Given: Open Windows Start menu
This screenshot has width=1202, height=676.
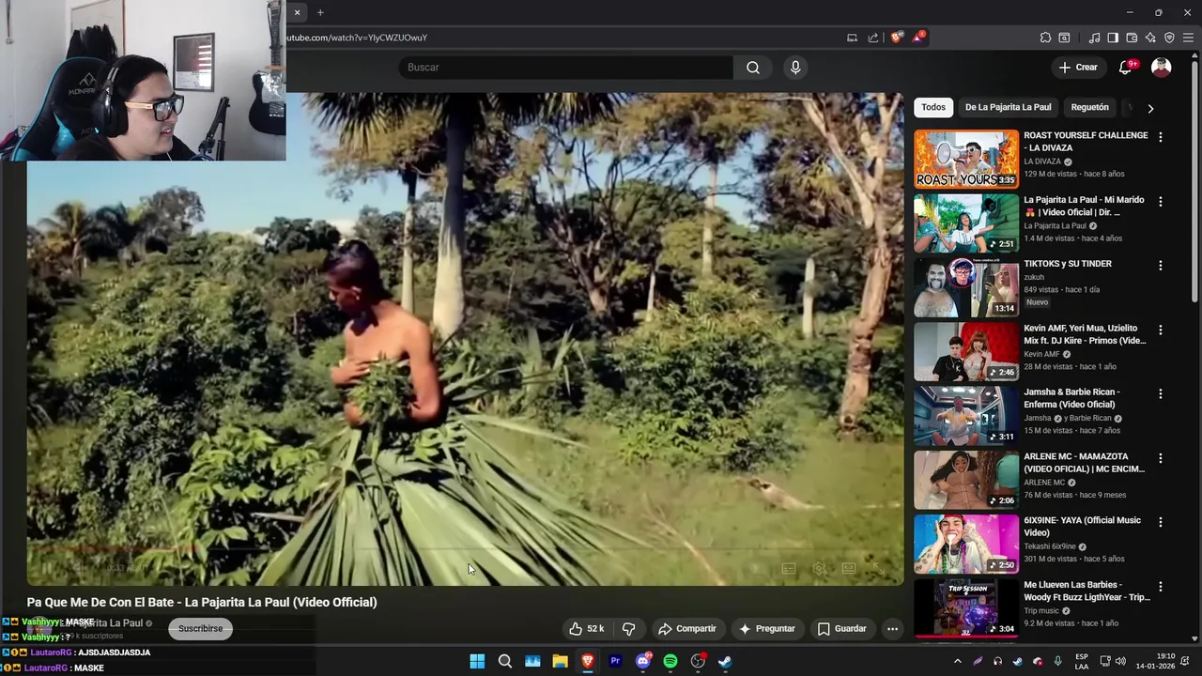Looking at the screenshot, I should tap(477, 661).
